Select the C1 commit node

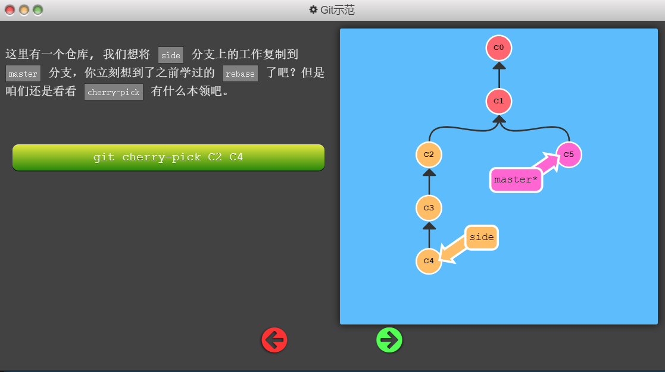[x=499, y=101]
